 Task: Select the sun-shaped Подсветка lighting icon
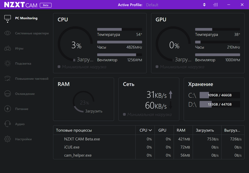(8, 63)
